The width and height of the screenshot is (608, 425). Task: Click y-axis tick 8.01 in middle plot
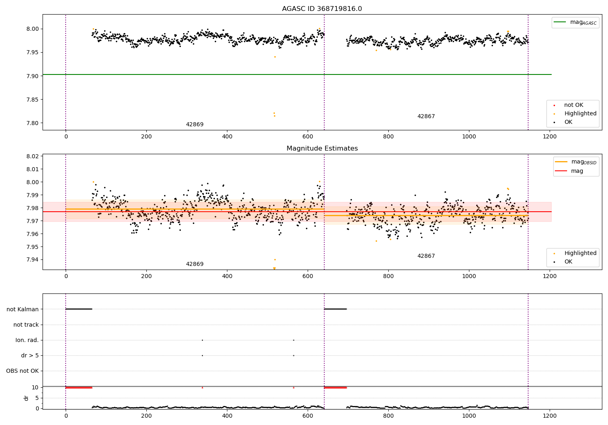pos(33,169)
